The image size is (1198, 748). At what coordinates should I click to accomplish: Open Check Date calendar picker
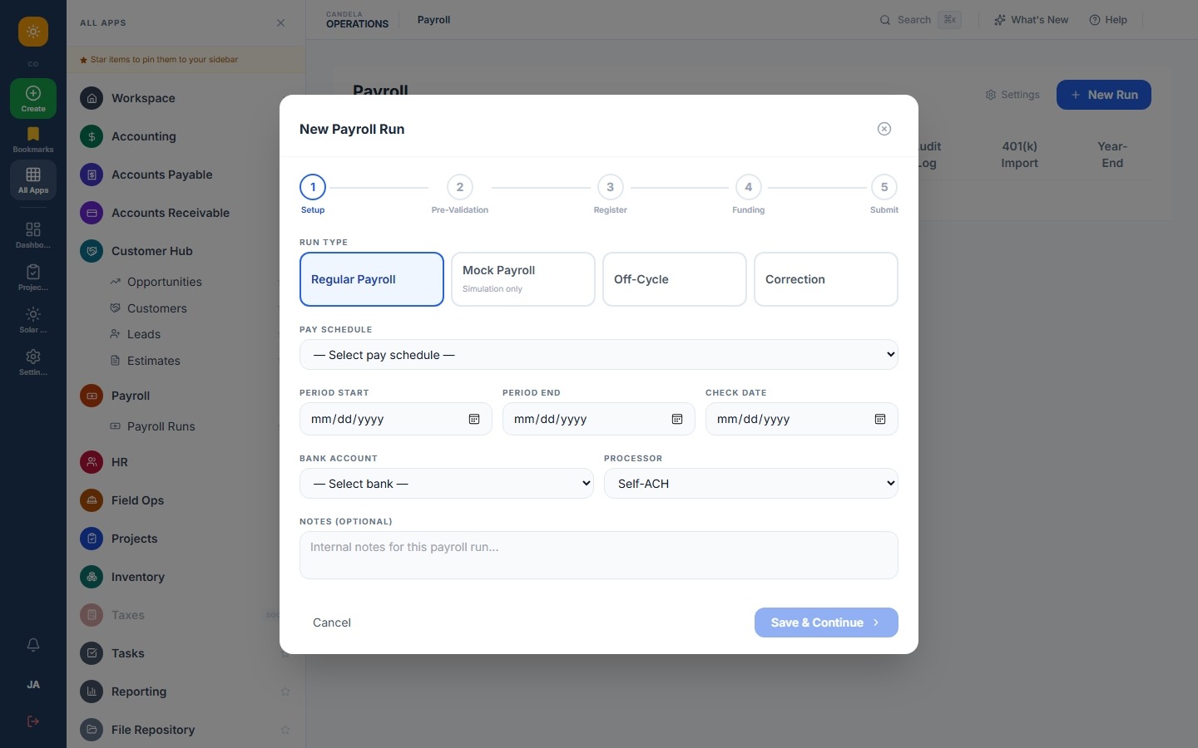(880, 419)
